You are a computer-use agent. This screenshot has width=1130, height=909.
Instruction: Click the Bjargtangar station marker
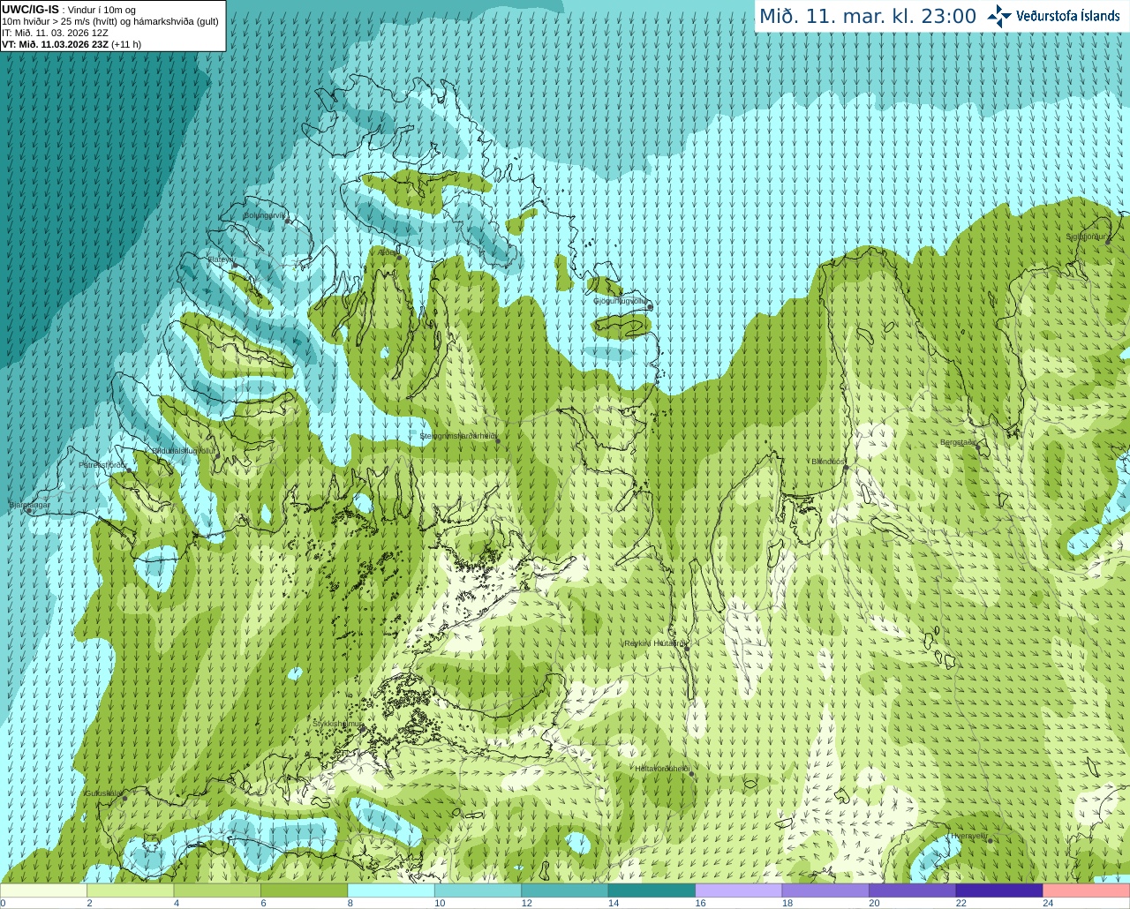tap(29, 511)
